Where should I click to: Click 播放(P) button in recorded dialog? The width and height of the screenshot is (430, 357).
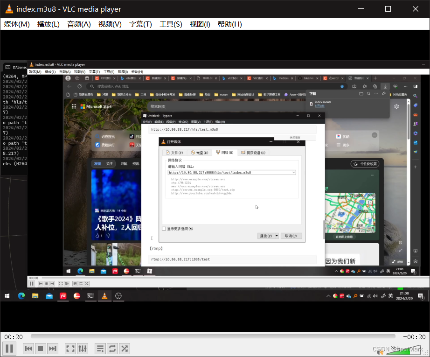click(x=265, y=236)
